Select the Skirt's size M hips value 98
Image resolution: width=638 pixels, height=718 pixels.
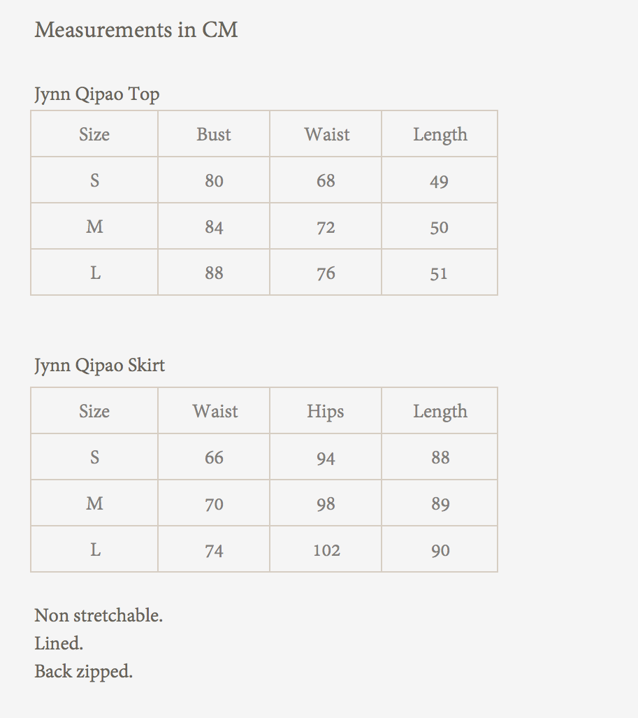coord(326,504)
